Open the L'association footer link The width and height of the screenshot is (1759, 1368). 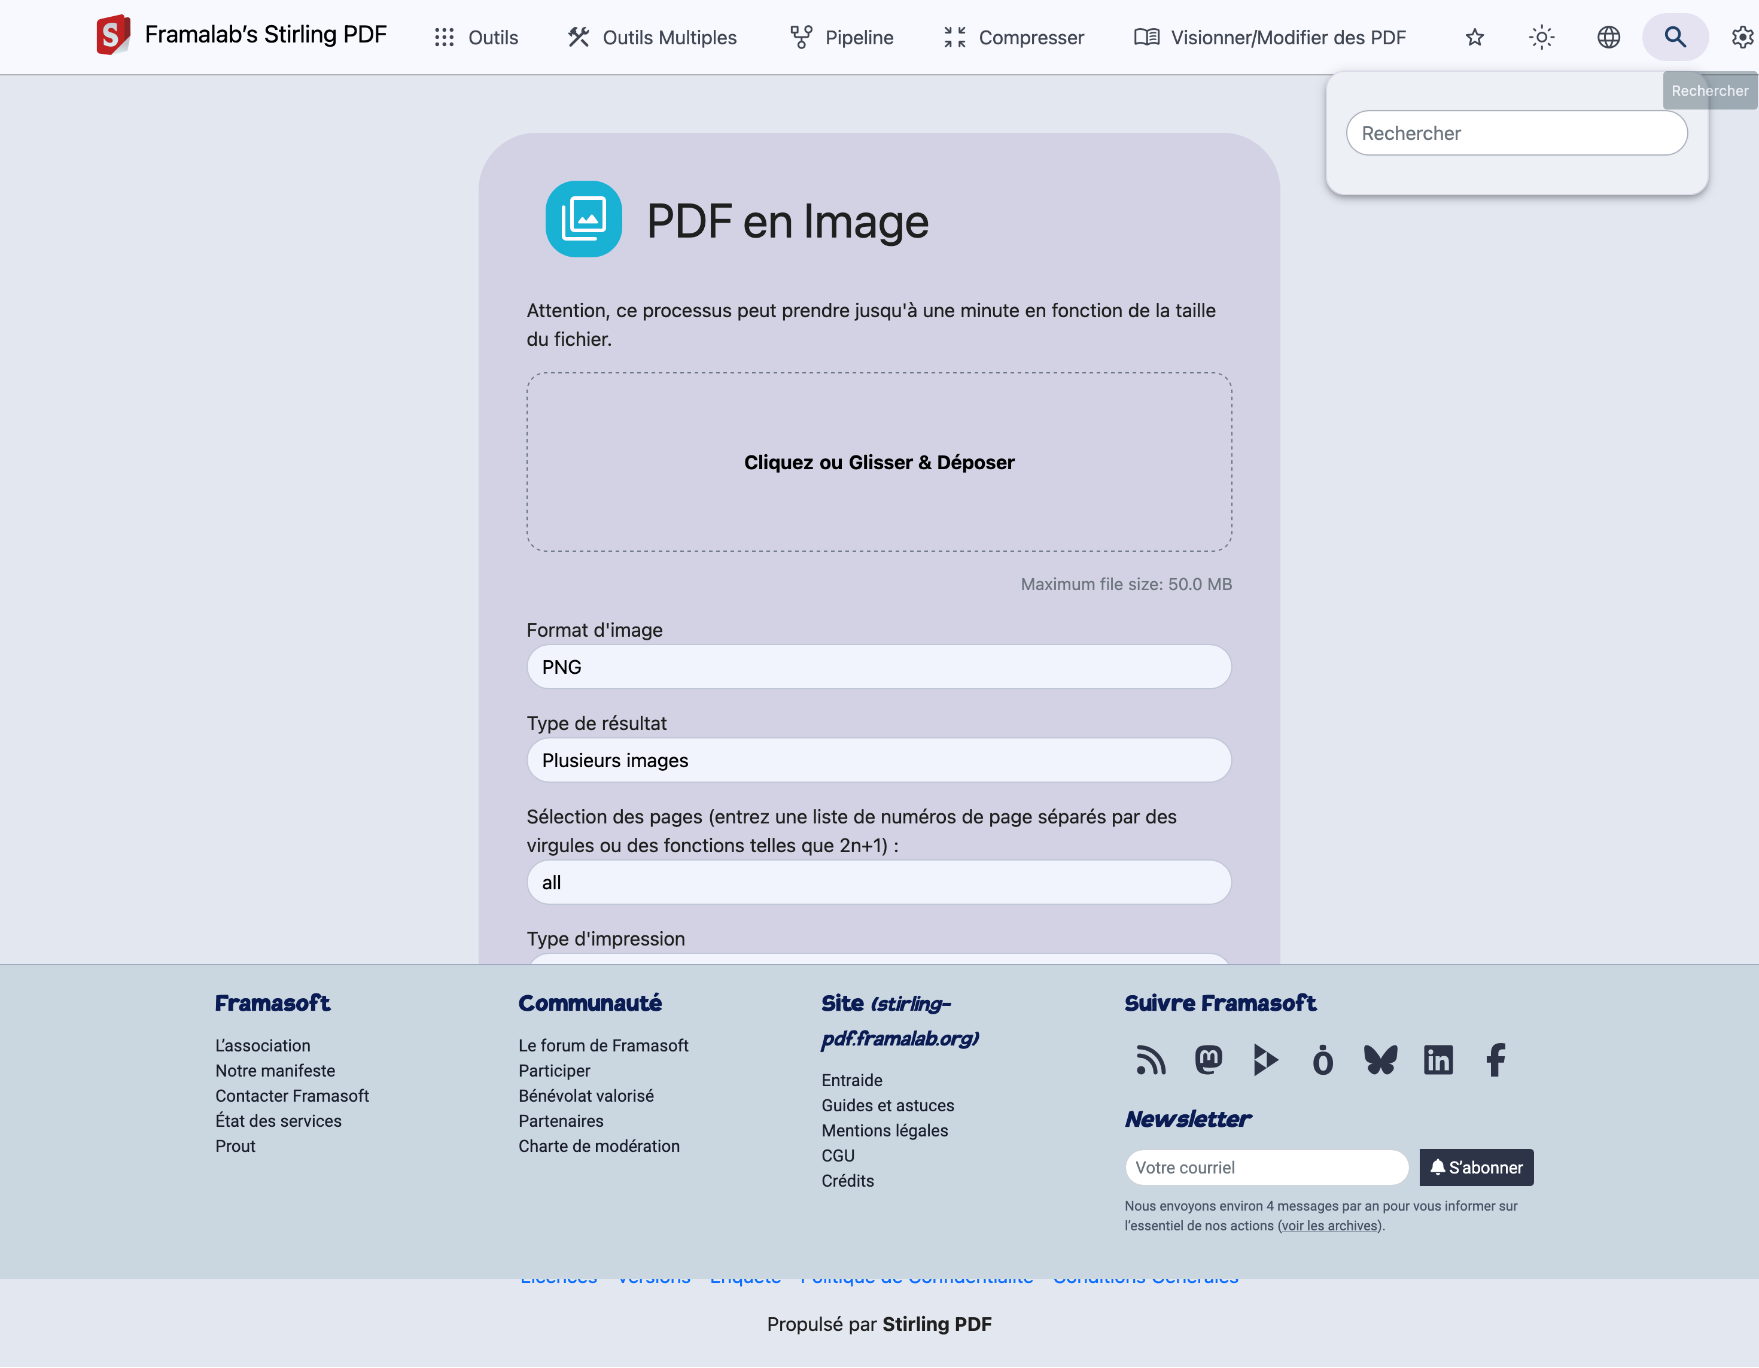(x=263, y=1045)
